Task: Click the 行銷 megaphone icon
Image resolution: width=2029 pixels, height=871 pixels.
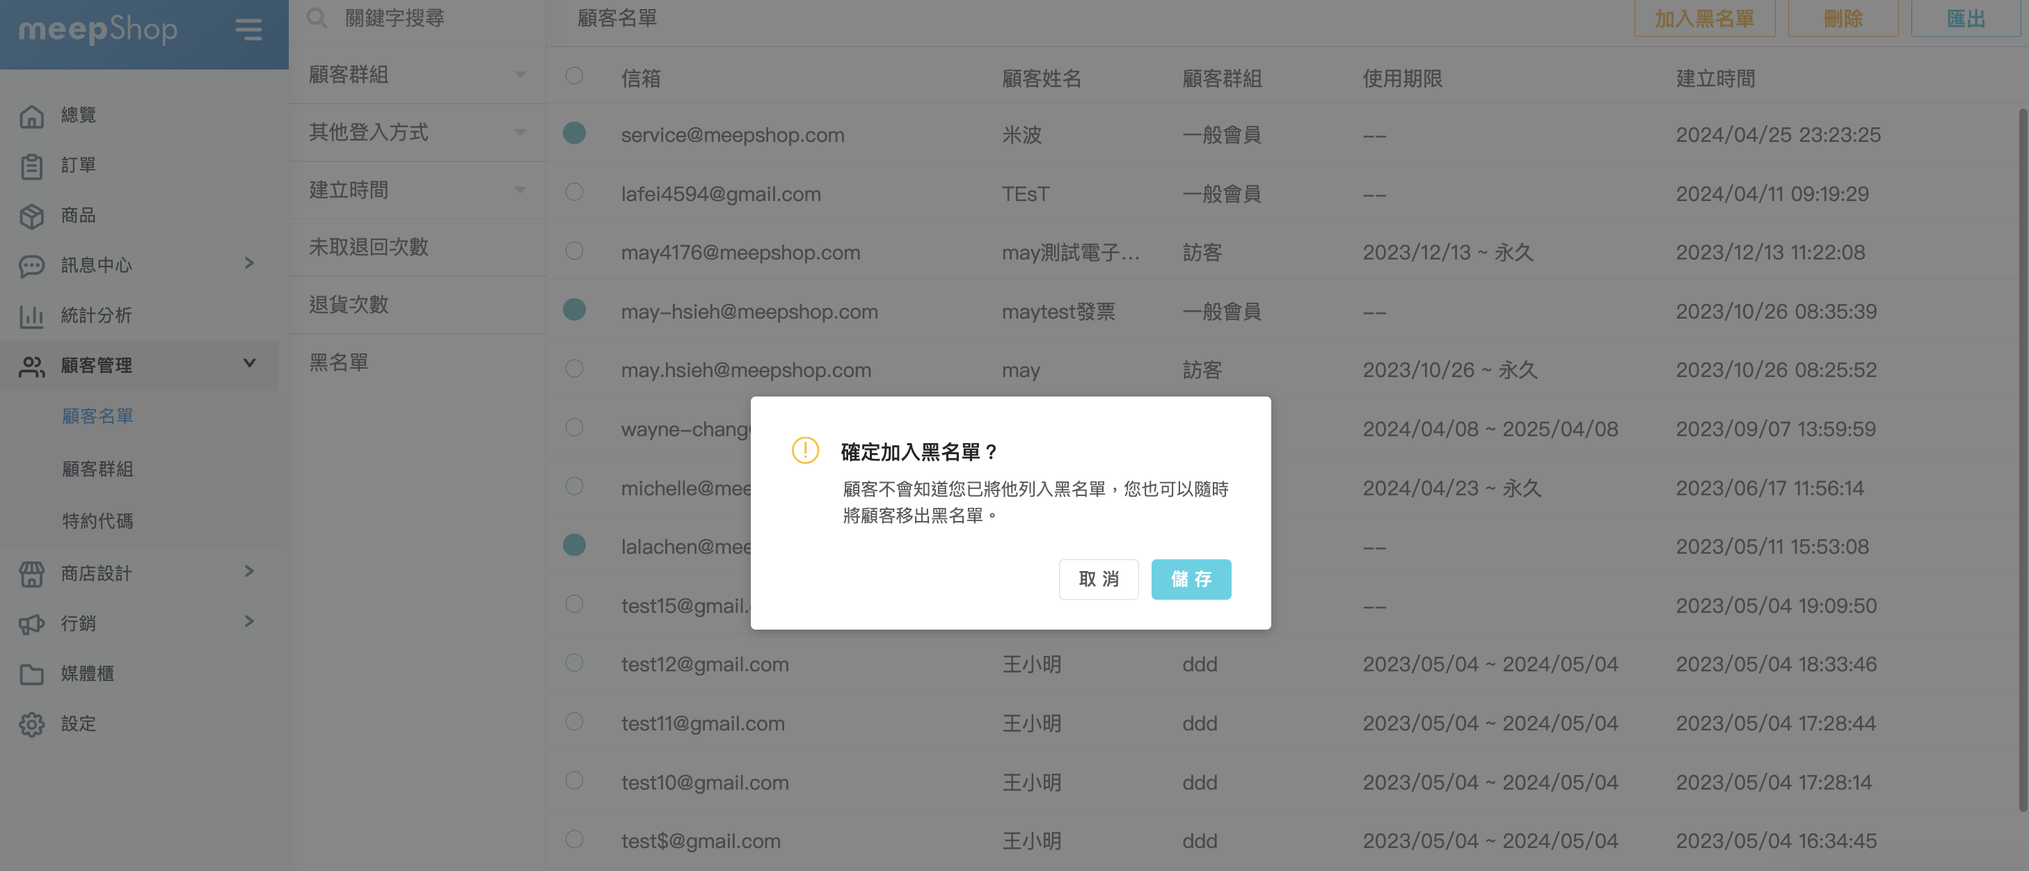Action: click(31, 624)
